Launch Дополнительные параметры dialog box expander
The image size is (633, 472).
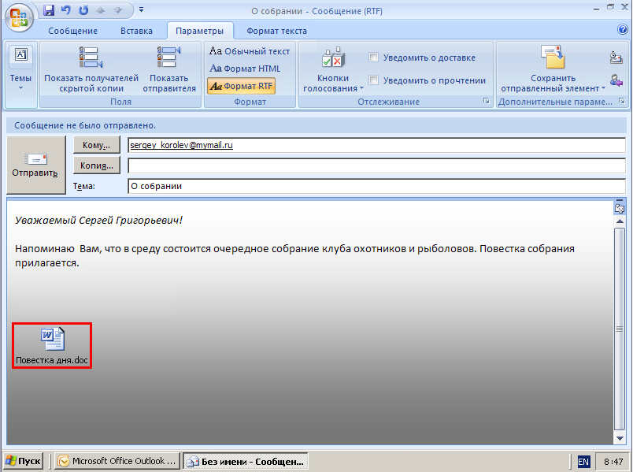(x=622, y=101)
